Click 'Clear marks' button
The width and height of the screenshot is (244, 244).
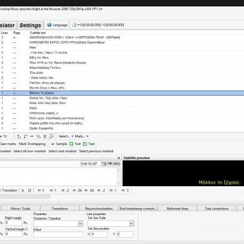pyautogui.click(x=8, y=144)
